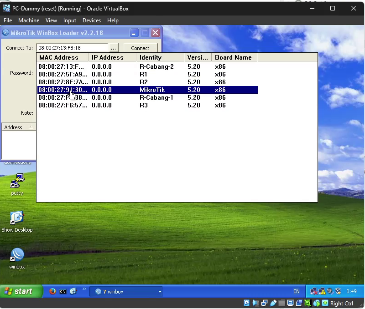This screenshot has width=365, height=309.
Task: Open the VirtualBox Machine menu
Action: [x=29, y=20]
